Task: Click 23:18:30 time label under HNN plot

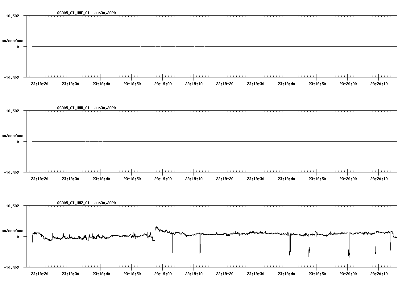Action: coord(70,179)
